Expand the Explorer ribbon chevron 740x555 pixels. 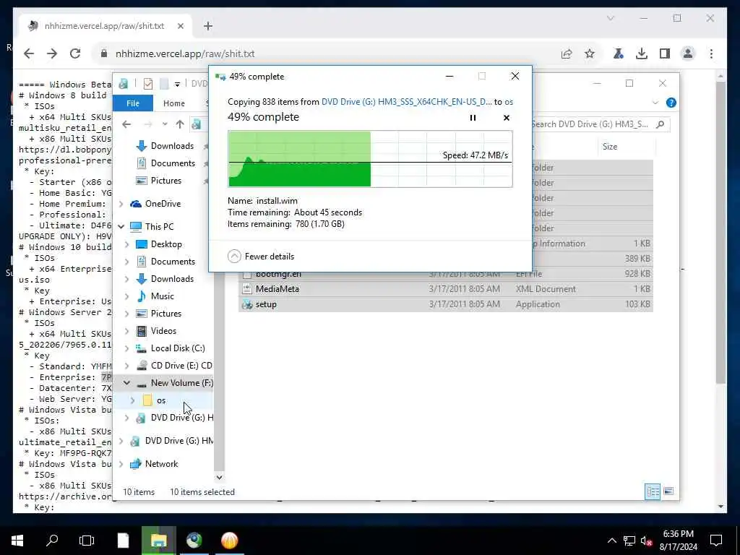655,103
